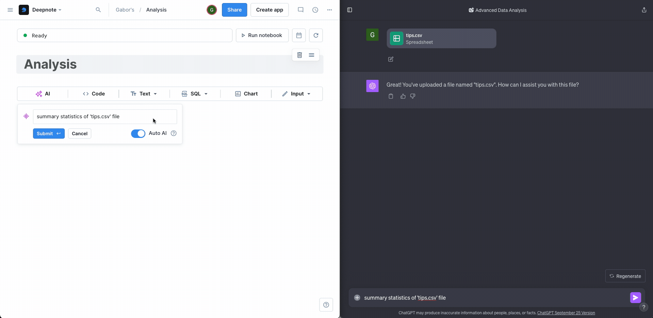Click the blue Share button
The width and height of the screenshot is (653, 318).
[x=234, y=10]
